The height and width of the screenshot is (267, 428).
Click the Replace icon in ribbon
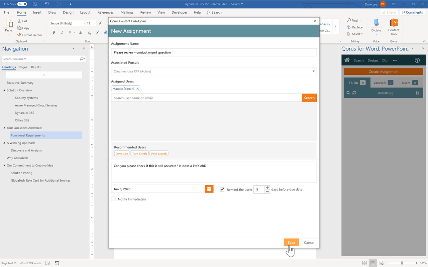pos(349,27)
